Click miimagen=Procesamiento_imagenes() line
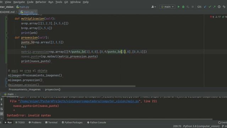This screenshot has height=128, width=227. [35, 75]
